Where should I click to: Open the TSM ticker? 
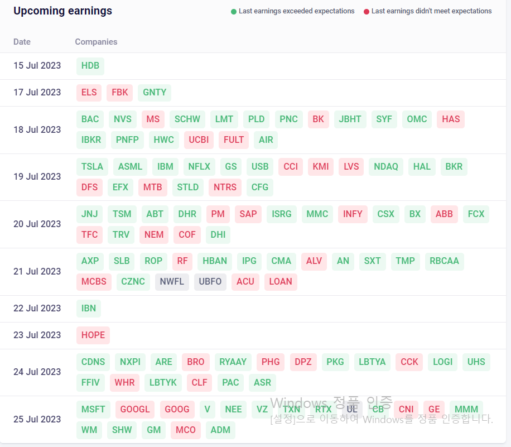click(x=122, y=214)
